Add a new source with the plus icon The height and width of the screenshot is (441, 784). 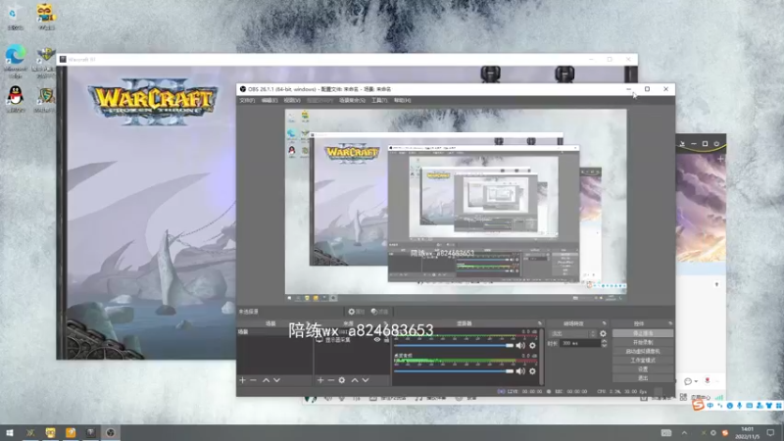coord(320,380)
